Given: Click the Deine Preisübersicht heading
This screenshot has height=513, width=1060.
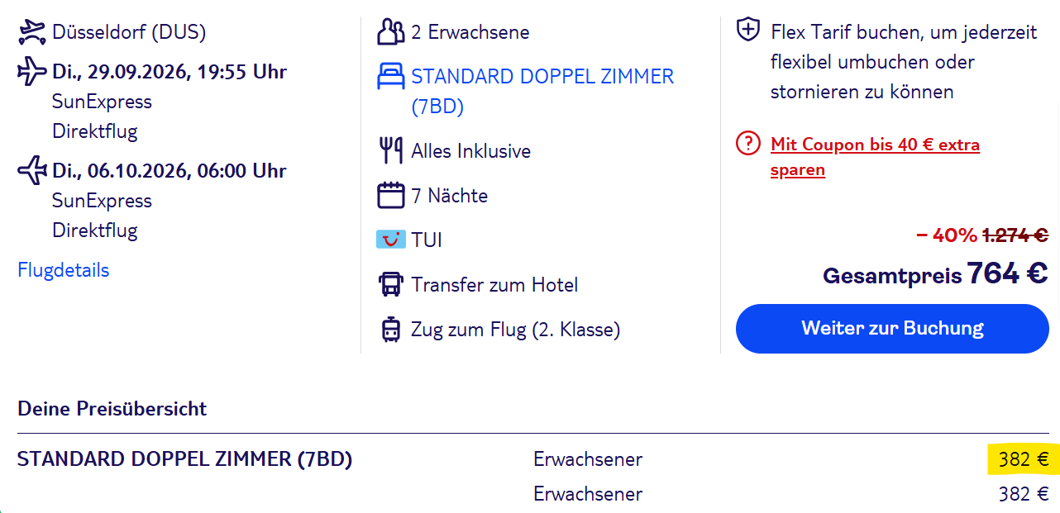Looking at the screenshot, I should click(x=112, y=408).
